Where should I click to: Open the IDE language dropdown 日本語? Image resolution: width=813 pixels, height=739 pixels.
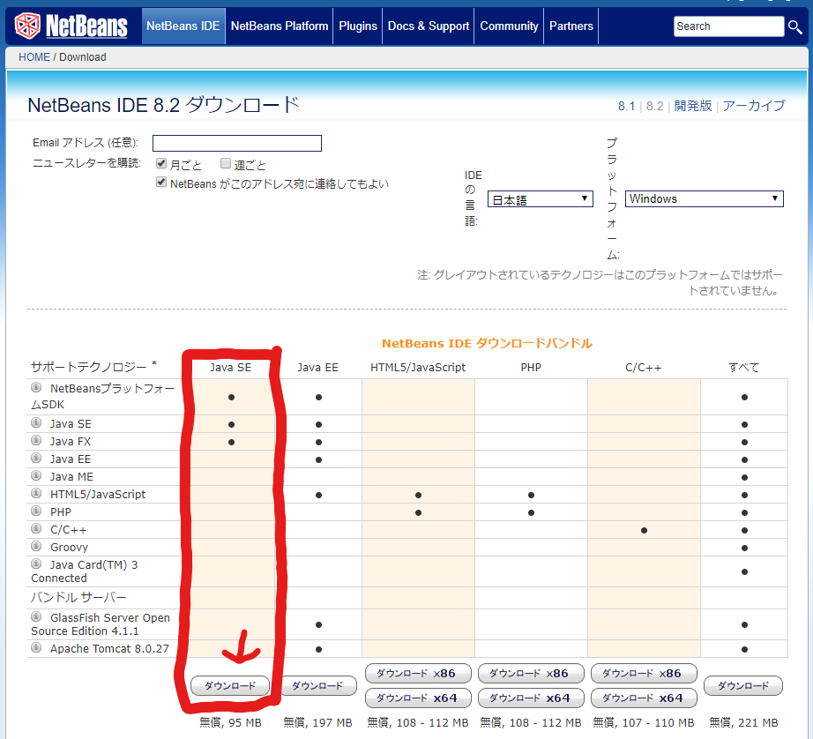[x=541, y=199]
